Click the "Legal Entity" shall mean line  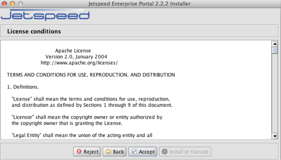tap(82, 135)
